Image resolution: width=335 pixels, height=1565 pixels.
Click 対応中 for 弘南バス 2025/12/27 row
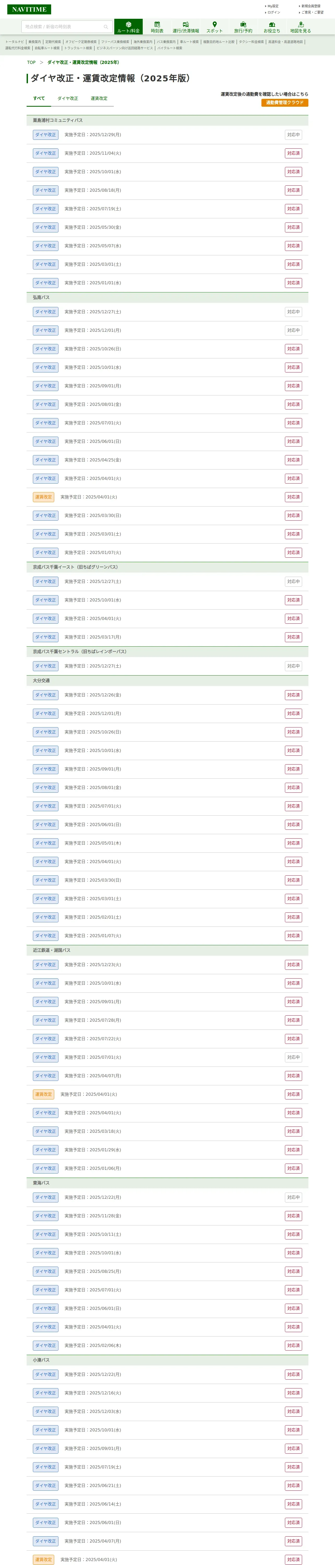coord(293,312)
